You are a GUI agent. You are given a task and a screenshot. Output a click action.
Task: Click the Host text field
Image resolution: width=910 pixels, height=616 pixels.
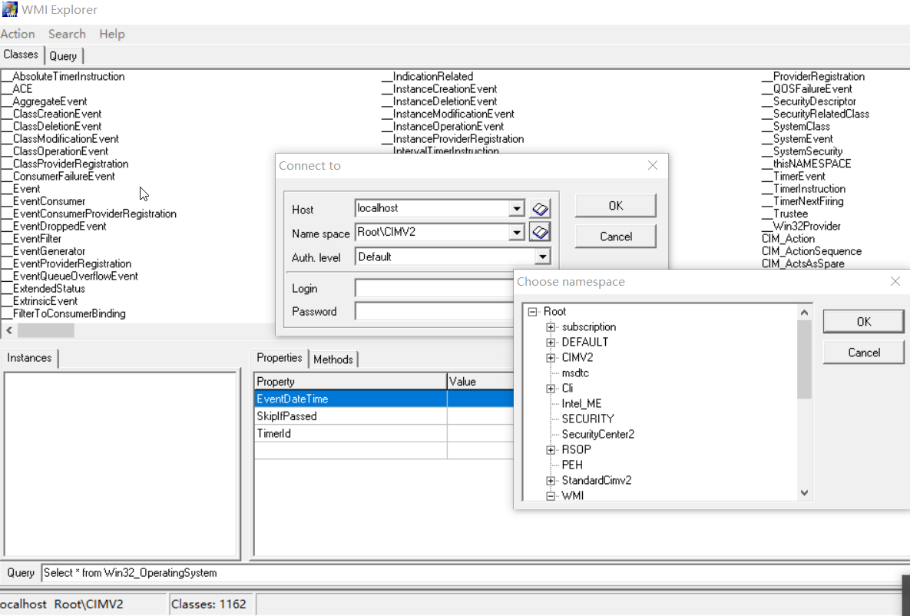tap(432, 208)
